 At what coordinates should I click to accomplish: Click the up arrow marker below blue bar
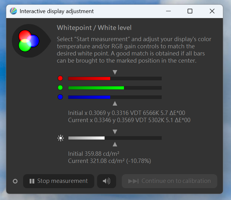pos(115,103)
